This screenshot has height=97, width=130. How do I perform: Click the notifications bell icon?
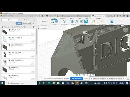click(x=121, y=16)
